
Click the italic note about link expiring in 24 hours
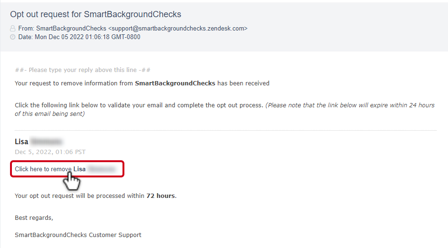pos(224,109)
